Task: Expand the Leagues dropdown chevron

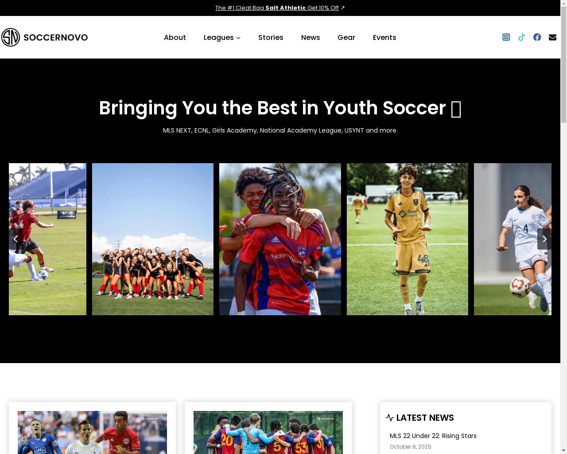Action: coord(238,38)
